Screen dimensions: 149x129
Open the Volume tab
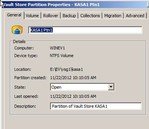pos(32,16)
